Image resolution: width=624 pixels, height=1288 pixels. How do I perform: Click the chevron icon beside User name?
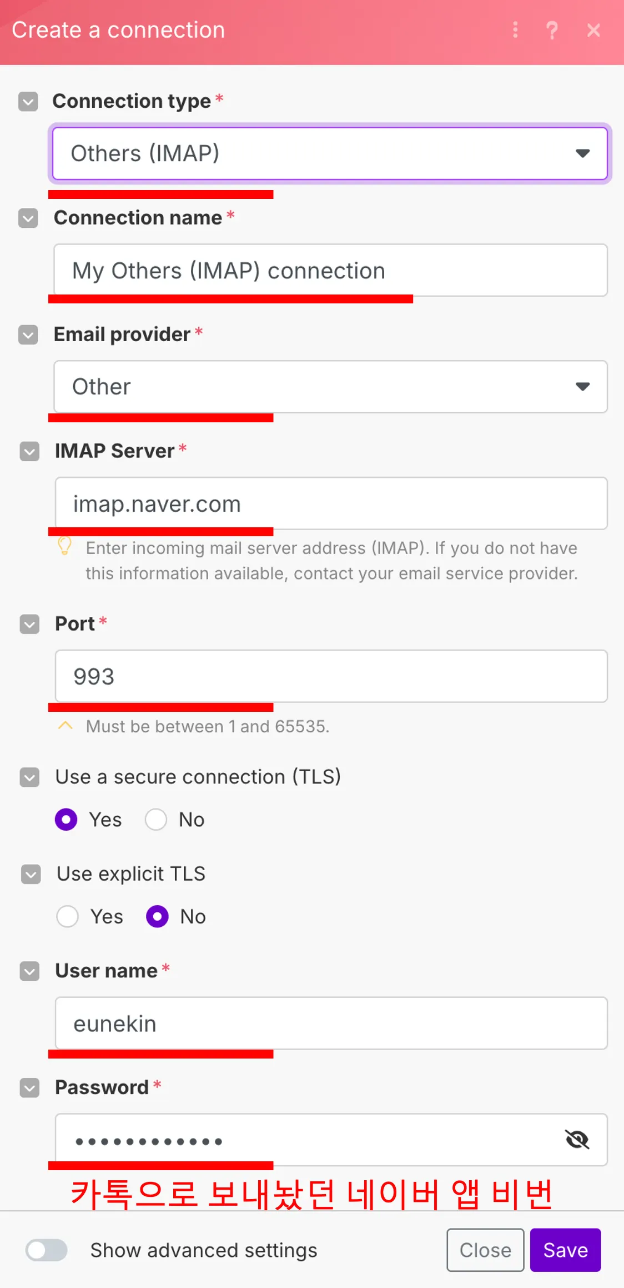pos(29,971)
